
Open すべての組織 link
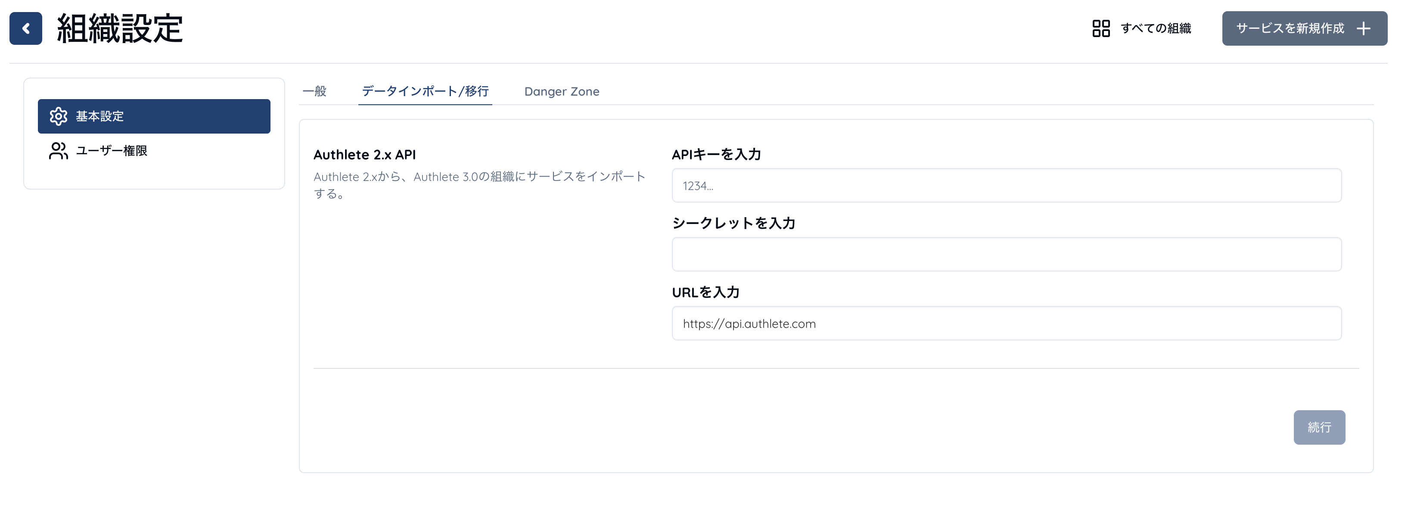coord(1141,28)
